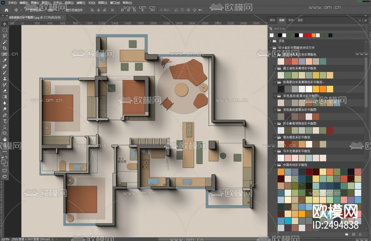Open the 图像(I) menu
Screen dimensions: 371x241
pyautogui.click(x=35, y=3)
